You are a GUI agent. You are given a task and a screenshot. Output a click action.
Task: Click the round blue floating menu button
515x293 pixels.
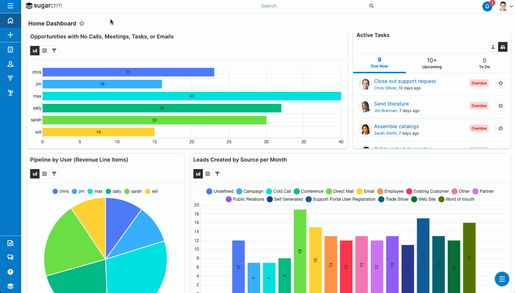(502, 279)
